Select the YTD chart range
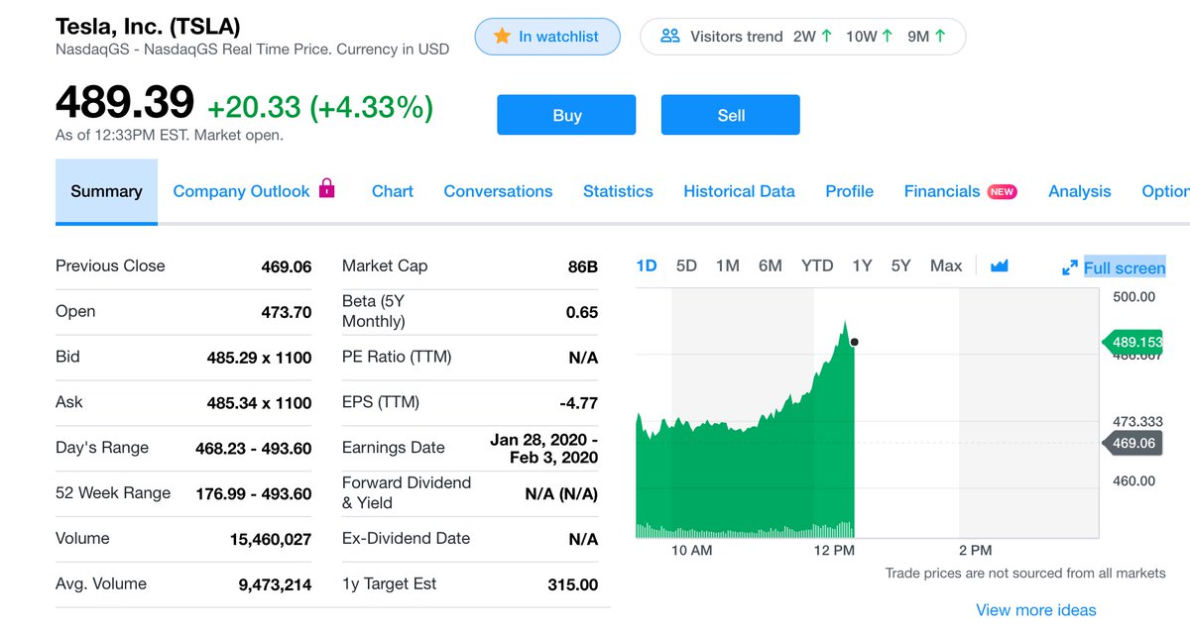The height and width of the screenshot is (632, 1190). coord(817,265)
